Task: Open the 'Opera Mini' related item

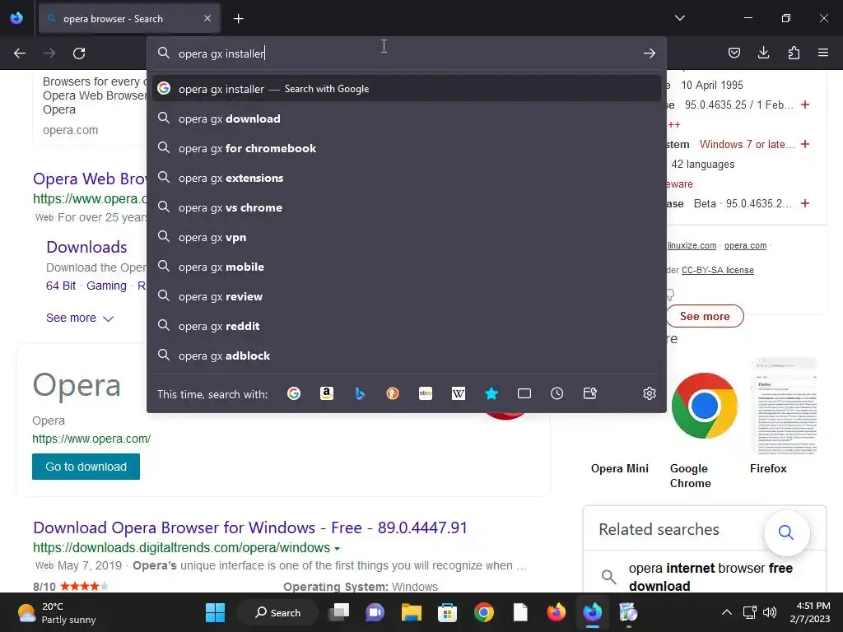Action: pos(619,468)
